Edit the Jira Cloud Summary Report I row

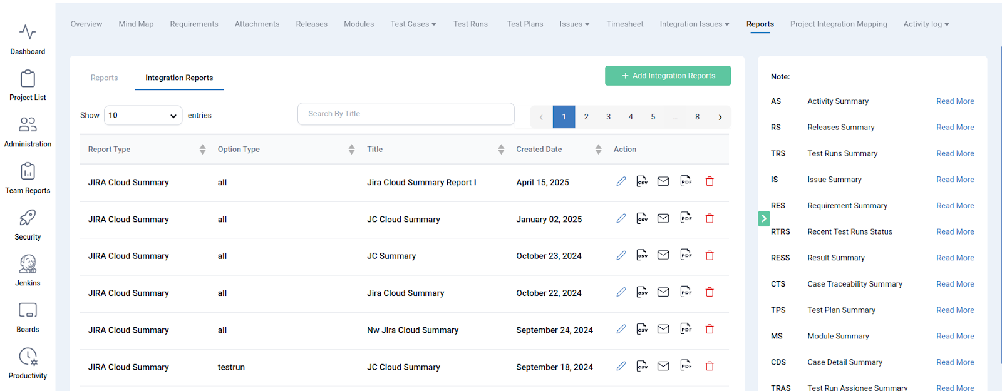click(x=621, y=181)
